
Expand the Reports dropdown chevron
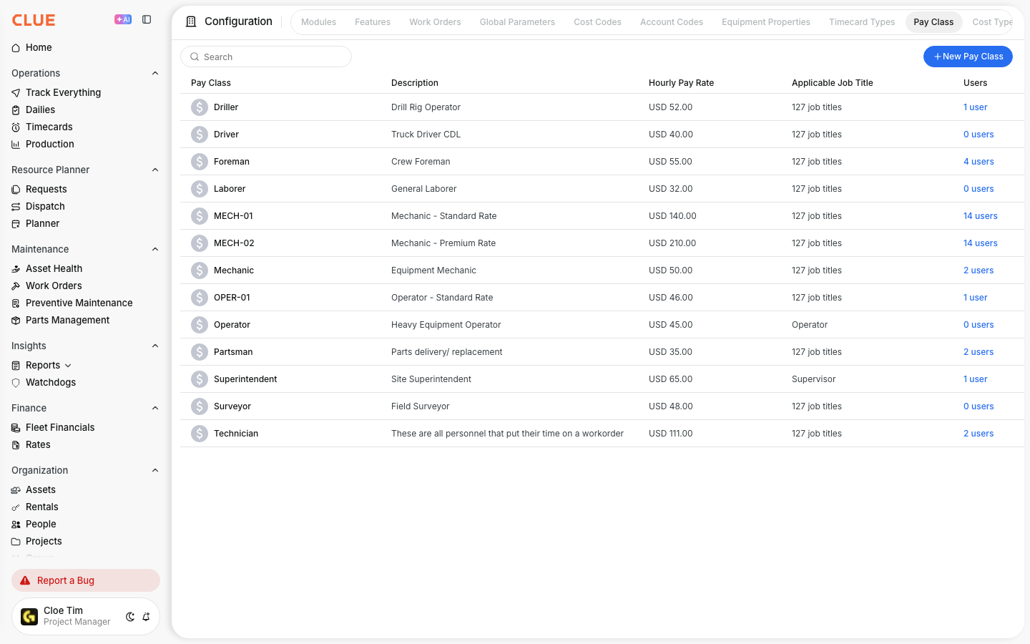tap(68, 366)
